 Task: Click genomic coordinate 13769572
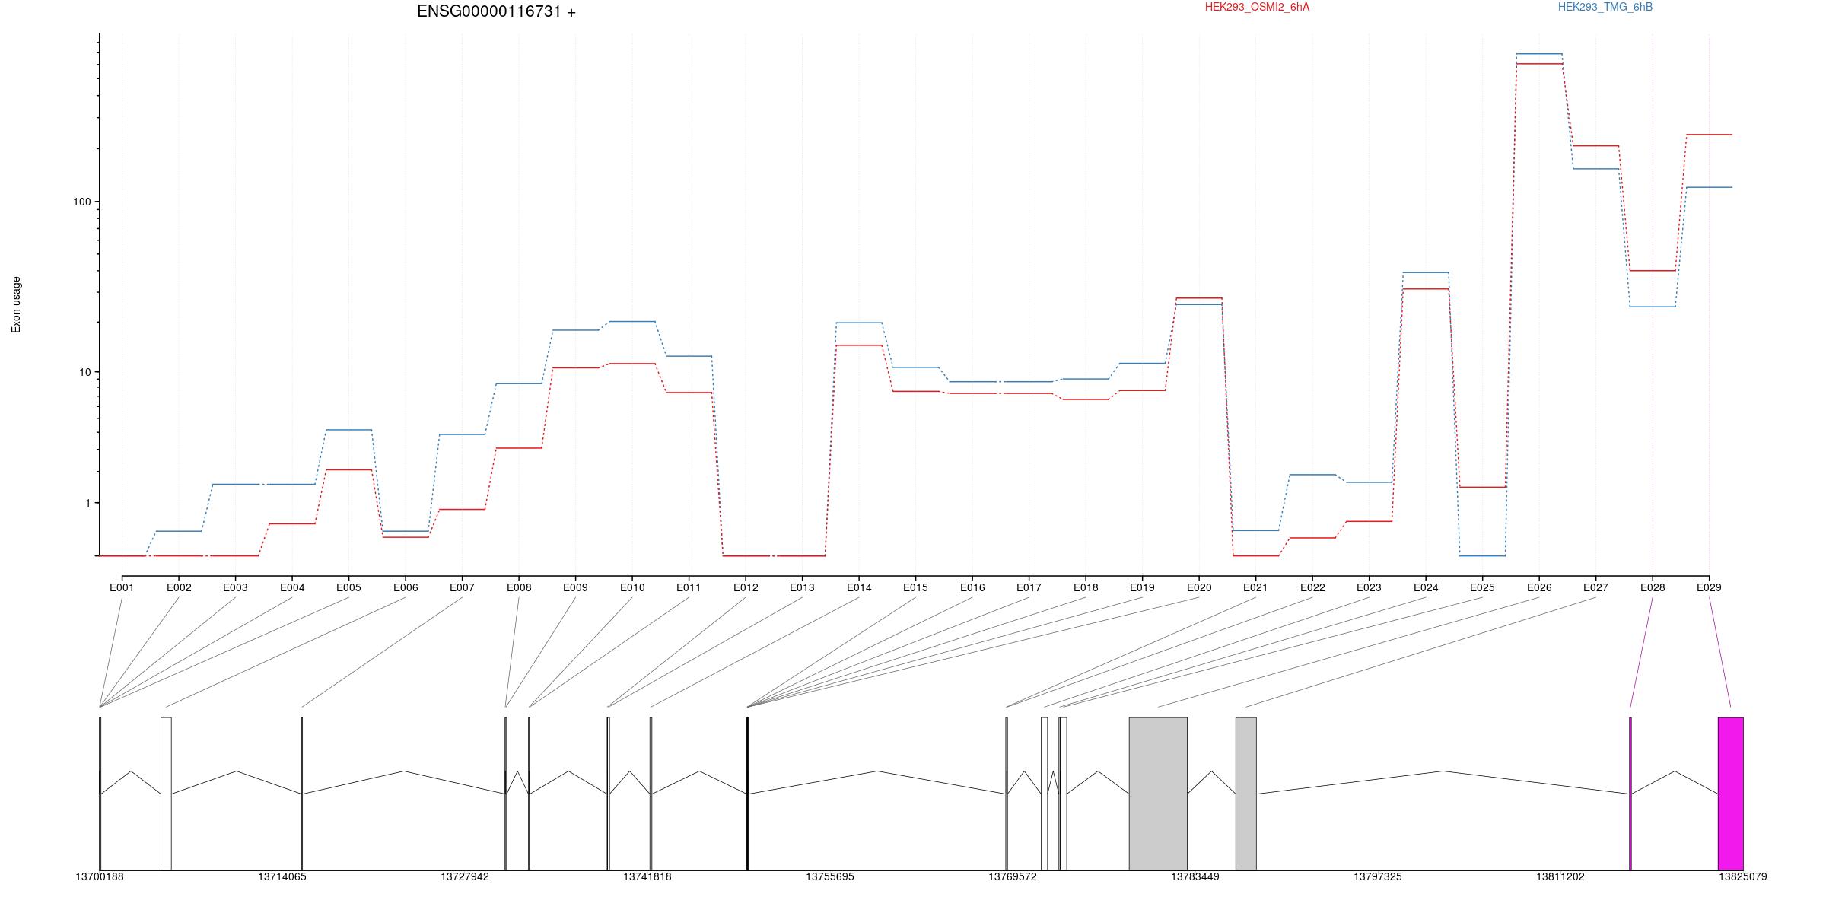[x=1013, y=876]
